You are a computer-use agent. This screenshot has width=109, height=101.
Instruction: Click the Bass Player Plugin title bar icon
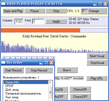[3, 3]
